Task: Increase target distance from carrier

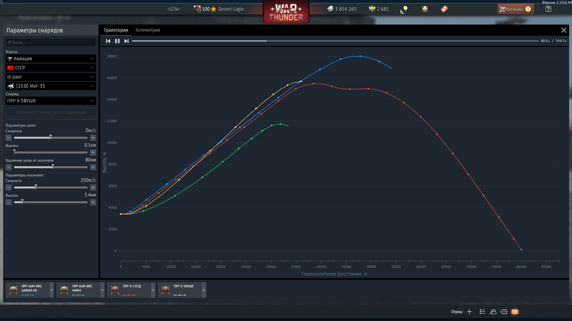Action: pyautogui.click(x=93, y=167)
